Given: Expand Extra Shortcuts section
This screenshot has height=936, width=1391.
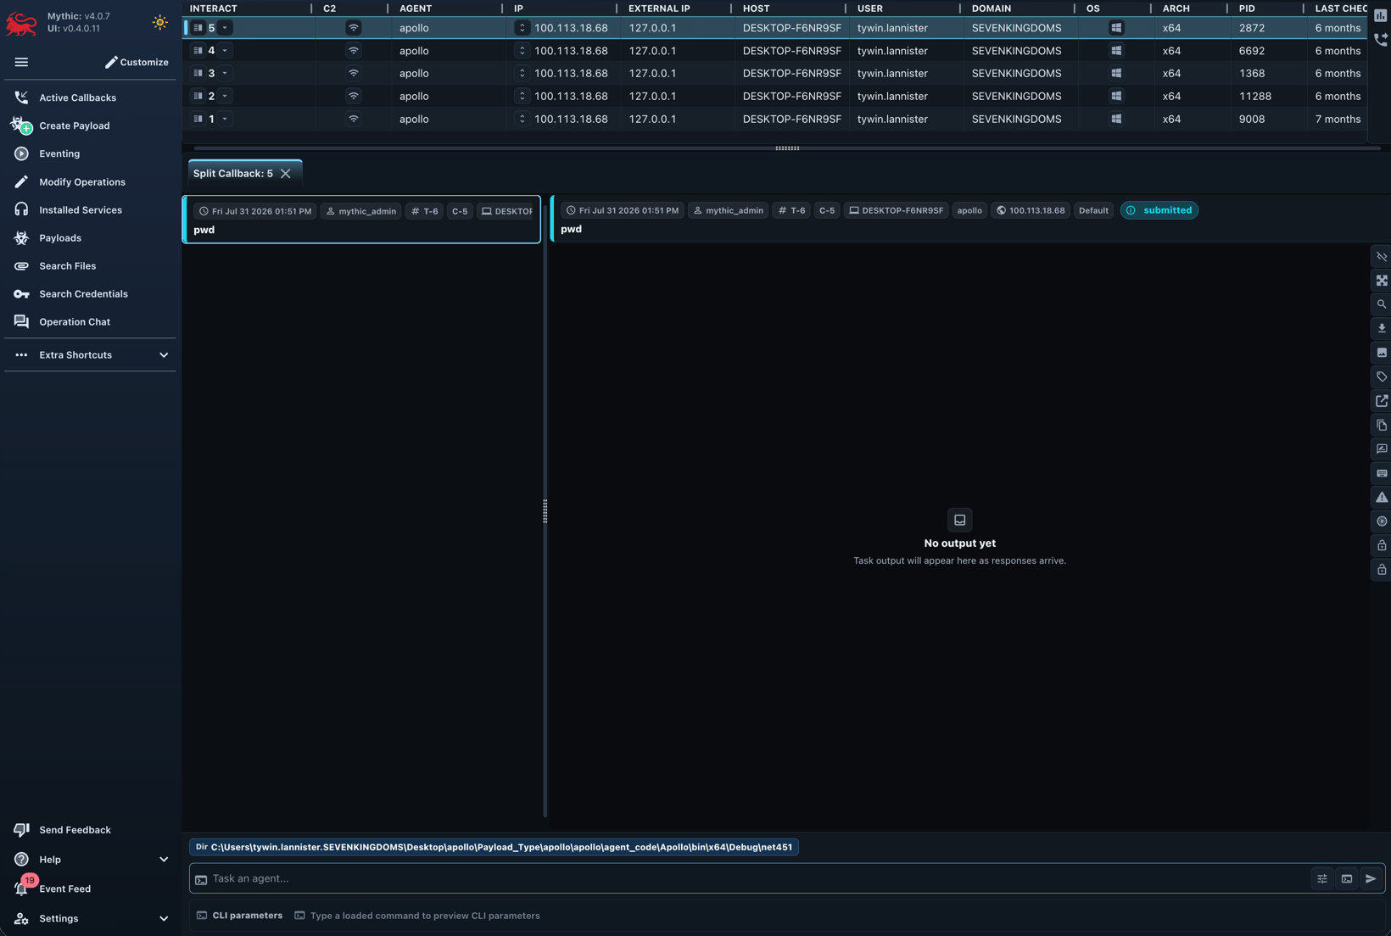Looking at the screenshot, I should (x=90, y=354).
